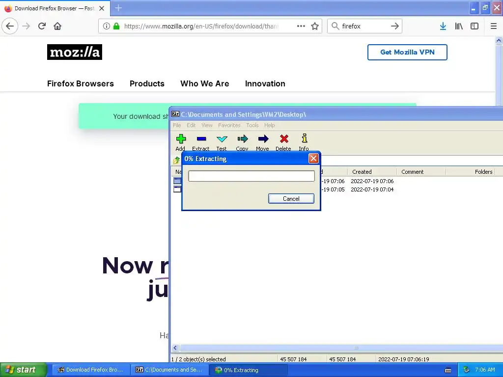Click the Extract toolbar icon in 7-Zip
The width and height of the screenshot is (503, 377).
click(x=201, y=139)
